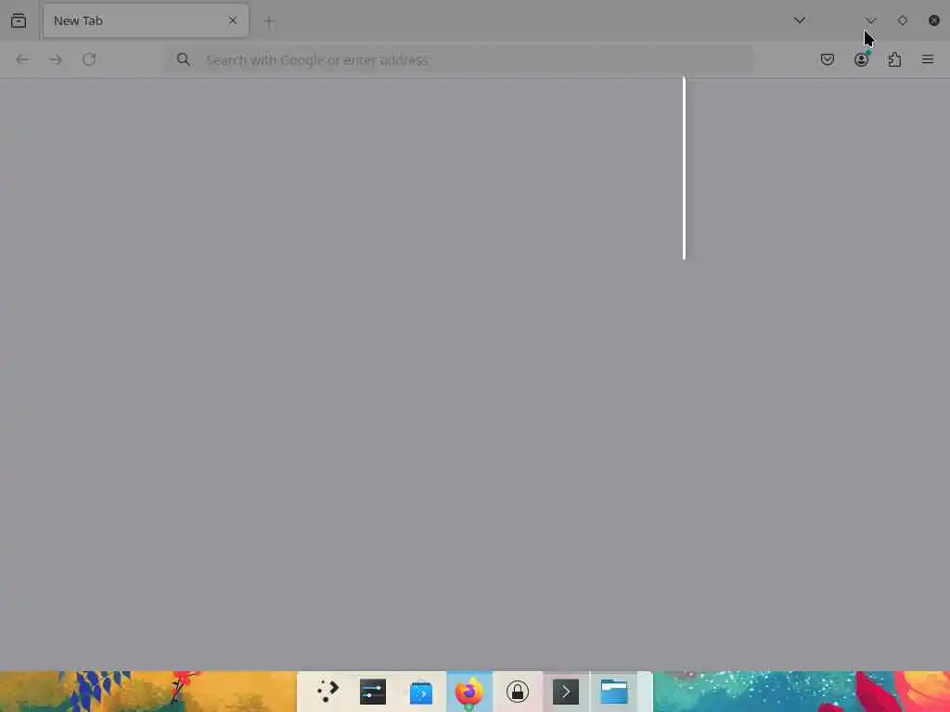The width and height of the screenshot is (950, 712).
Task: Reload the current page
Action: [89, 59]
